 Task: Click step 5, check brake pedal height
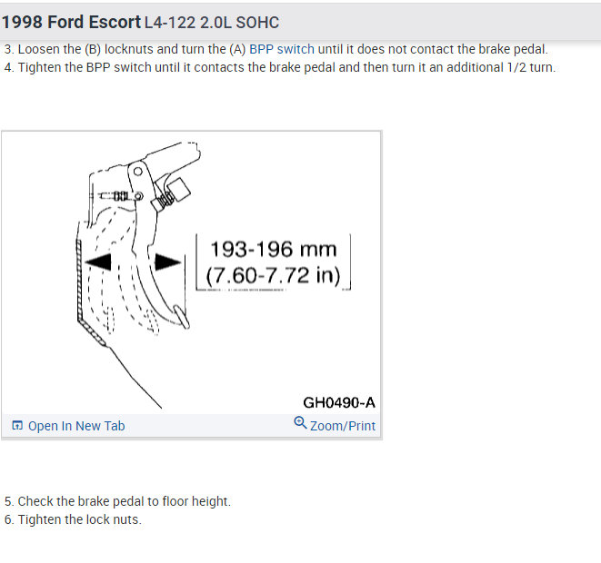coord(117,501)
